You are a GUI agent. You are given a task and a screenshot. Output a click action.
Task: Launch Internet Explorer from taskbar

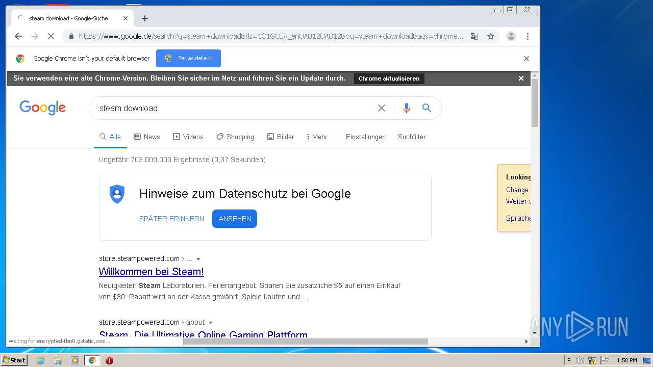pyautogui.click(x=40, y=360)
